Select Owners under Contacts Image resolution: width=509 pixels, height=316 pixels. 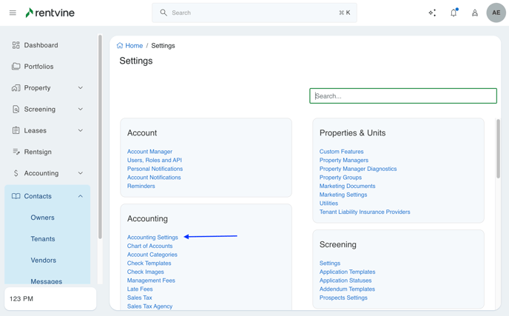click(42, 218)
